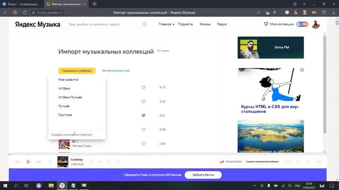Share the playing track

tap(109, 161)
